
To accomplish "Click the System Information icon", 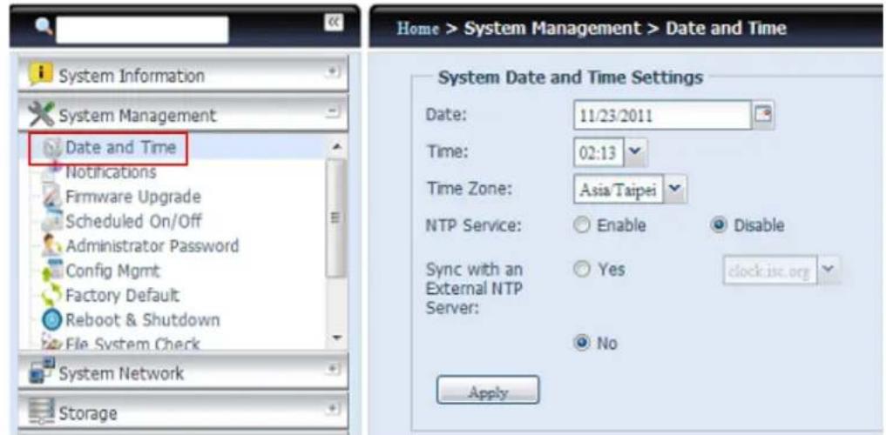I will tap(39, 75).
